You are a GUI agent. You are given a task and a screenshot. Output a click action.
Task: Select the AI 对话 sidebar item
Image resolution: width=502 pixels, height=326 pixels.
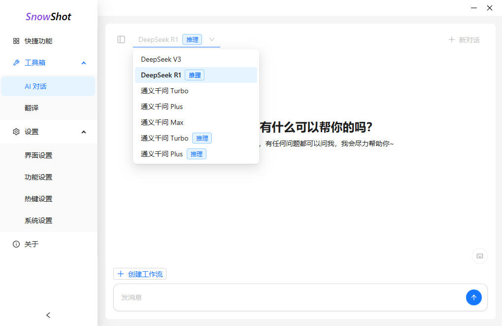[x=34, y=86]
